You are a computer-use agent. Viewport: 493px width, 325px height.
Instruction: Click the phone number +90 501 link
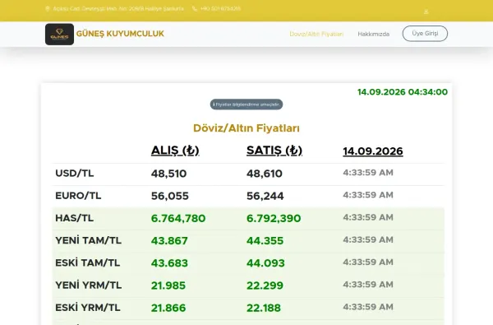pyautogui.click(x=220, y=9)
